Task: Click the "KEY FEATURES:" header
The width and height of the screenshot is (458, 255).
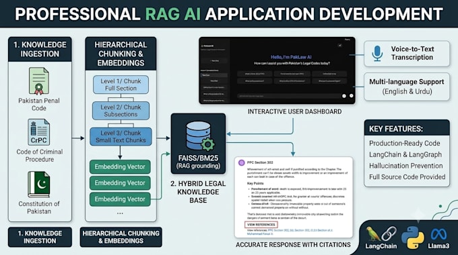Action: coord(396,129)
